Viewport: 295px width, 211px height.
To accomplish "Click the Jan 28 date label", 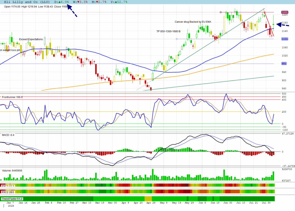I will [x=36, y=203].
